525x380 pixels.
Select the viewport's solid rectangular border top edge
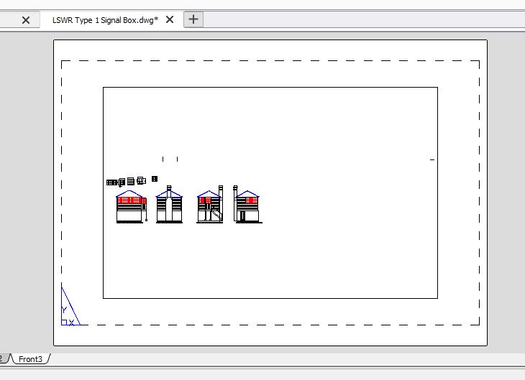(270, 88)
